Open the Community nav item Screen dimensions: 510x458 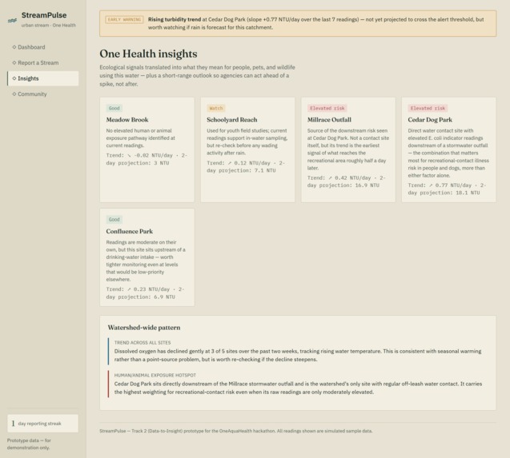point(43,94)
